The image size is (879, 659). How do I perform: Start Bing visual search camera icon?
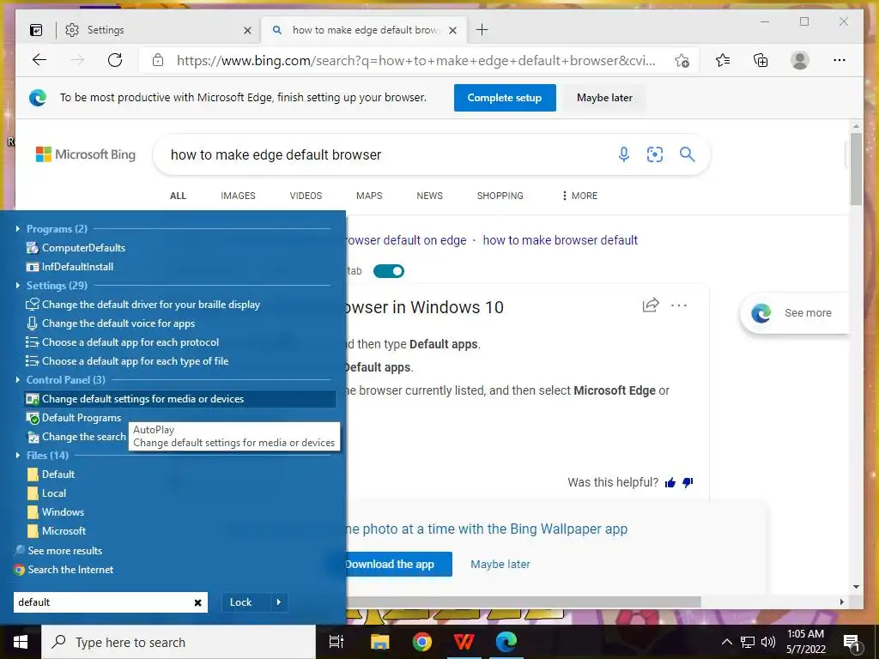click(x=655, y=154)
